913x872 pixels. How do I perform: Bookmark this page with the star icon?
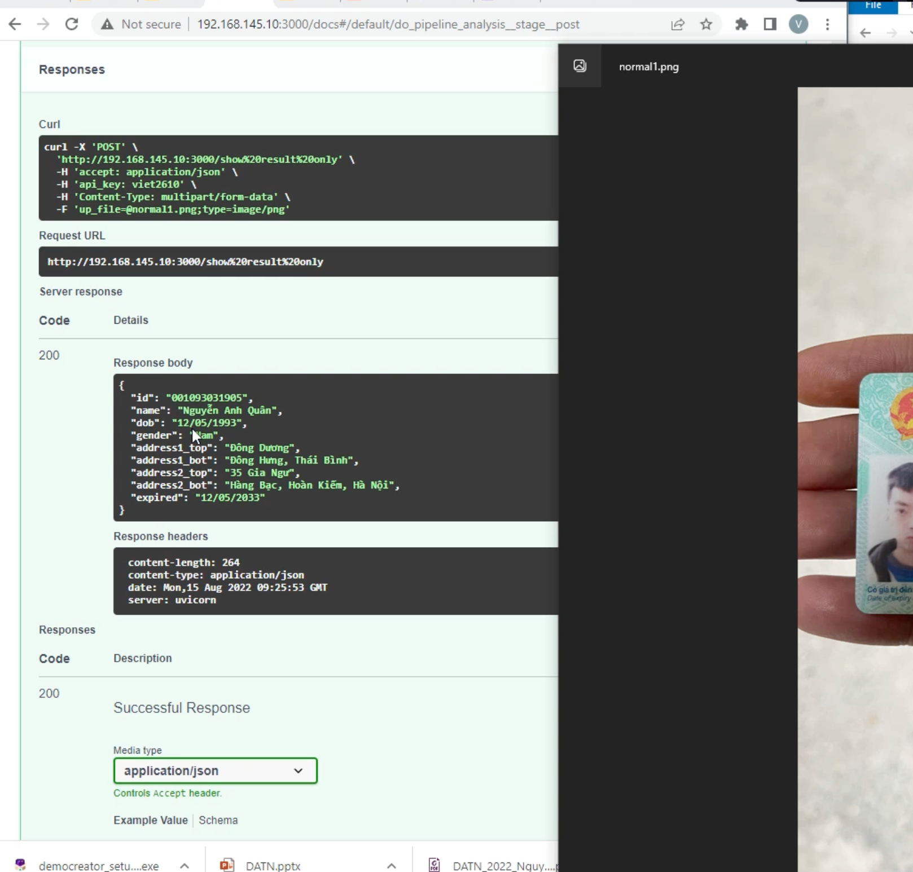pos(706,24)
